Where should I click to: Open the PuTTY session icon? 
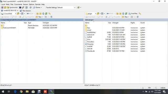(23, 8)
